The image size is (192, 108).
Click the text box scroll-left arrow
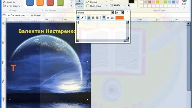coord(78,40)
